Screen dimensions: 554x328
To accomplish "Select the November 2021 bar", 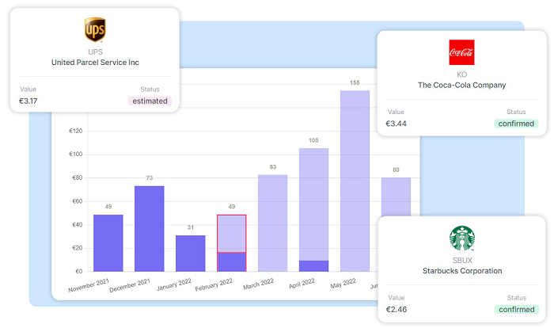I will (108, 242).
